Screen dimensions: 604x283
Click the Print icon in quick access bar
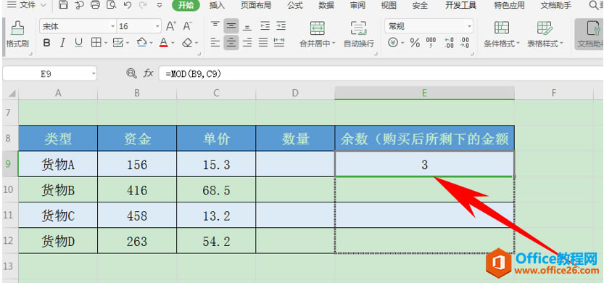click(x=95, y=5)
